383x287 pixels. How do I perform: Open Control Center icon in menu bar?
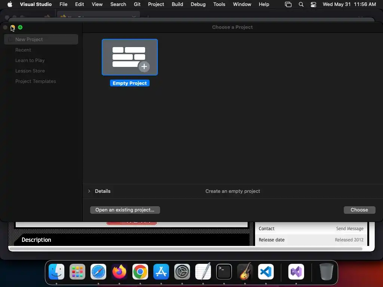pyautogui.click(x=313, y=4)
